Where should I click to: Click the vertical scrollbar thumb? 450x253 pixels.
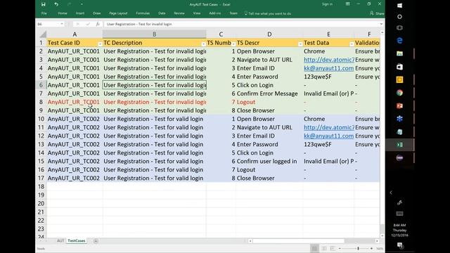[x=382, y=228]
